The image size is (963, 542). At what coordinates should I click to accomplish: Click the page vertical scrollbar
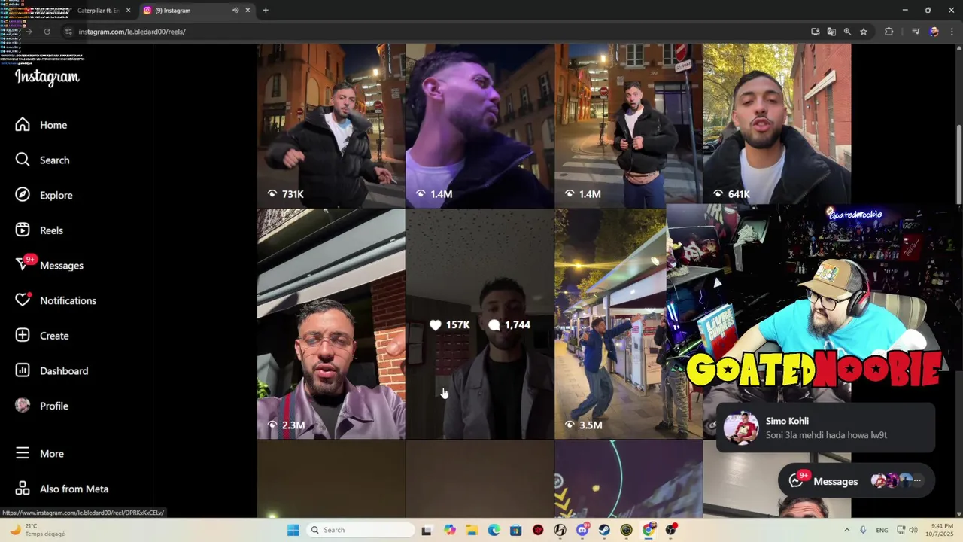coord(958,163)
